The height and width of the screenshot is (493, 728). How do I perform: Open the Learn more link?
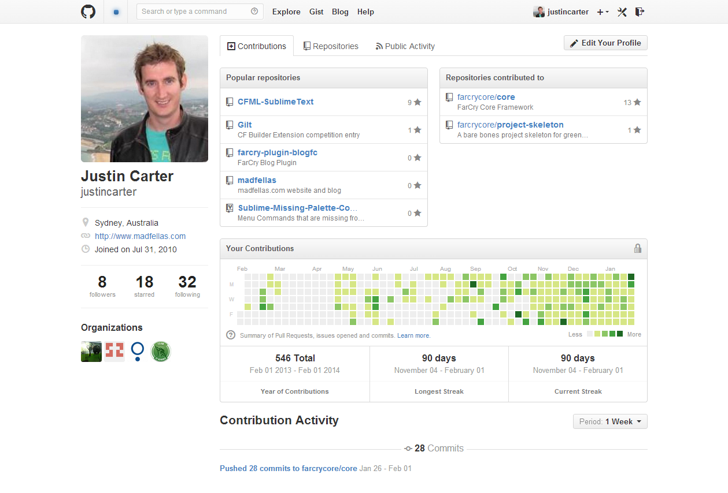click(x=413, y=335)
